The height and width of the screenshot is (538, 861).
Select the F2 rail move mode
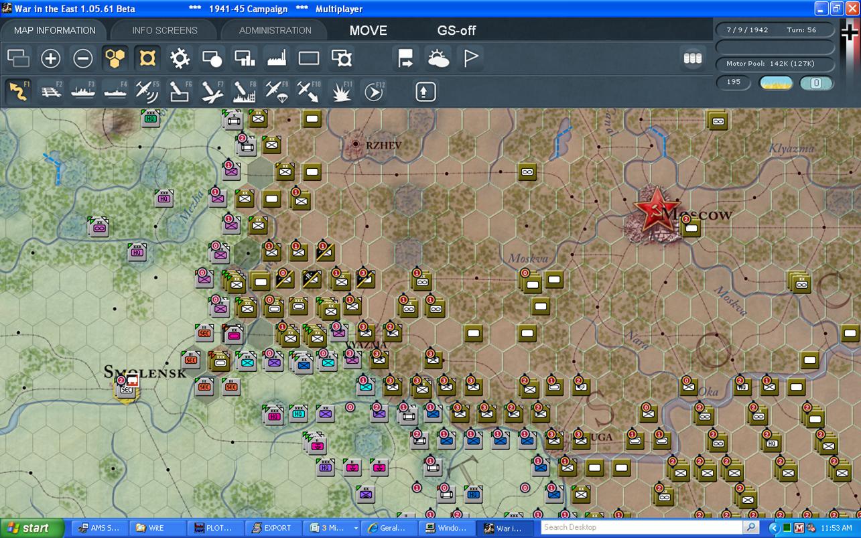point(51,92)
